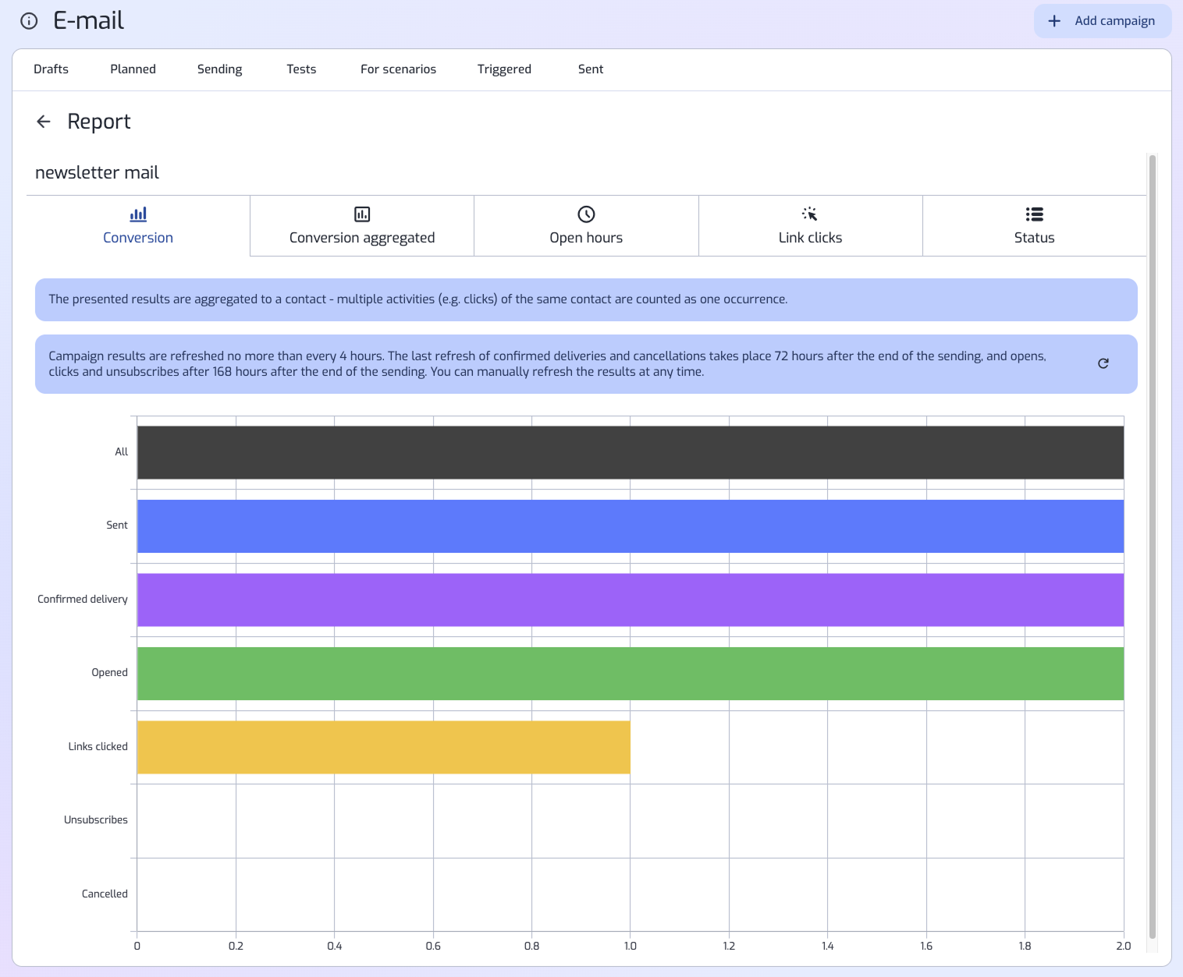Screen dimensions: 1183x977
Task: Switch to the Planned tab
Action: (133, 69)
